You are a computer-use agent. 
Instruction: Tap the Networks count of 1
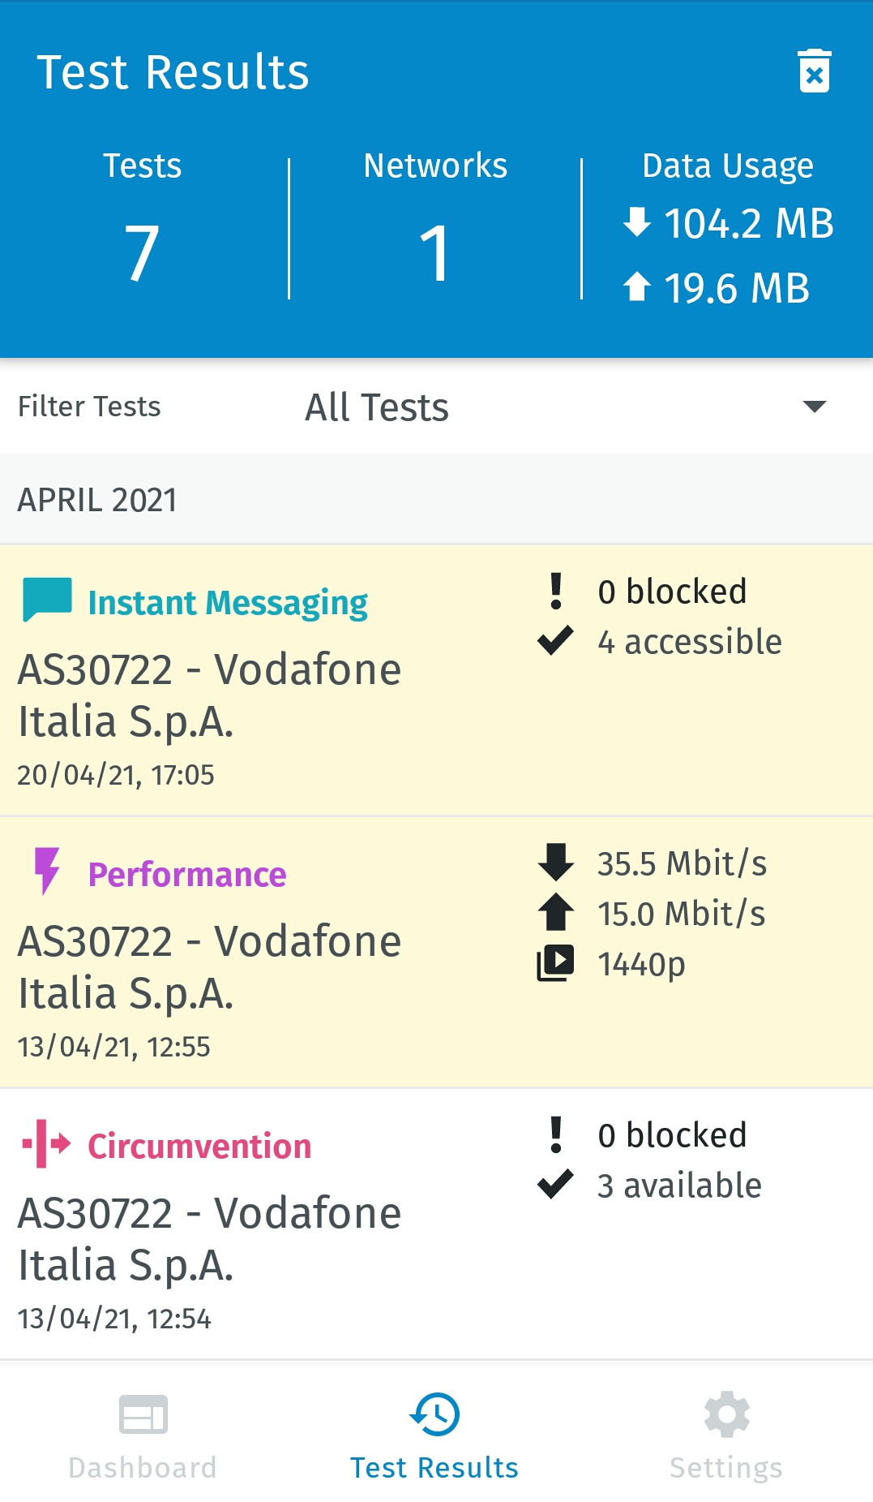click(x=434, y=252)
